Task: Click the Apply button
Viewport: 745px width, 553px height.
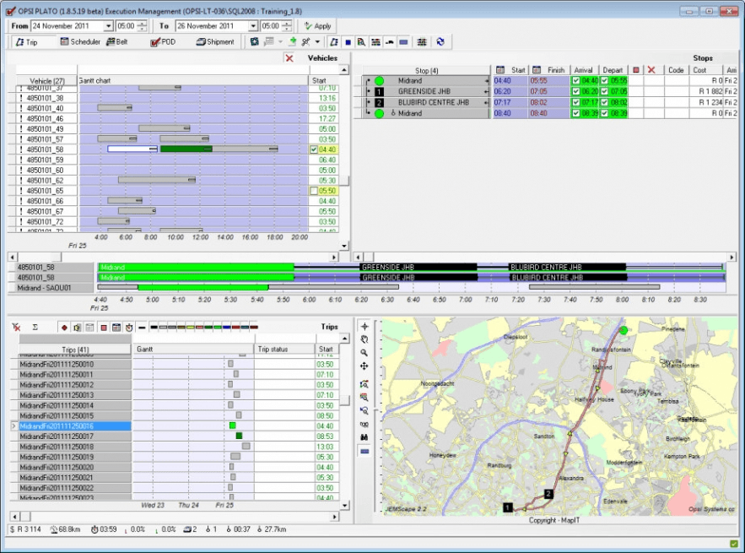Action: coord(318,26)
